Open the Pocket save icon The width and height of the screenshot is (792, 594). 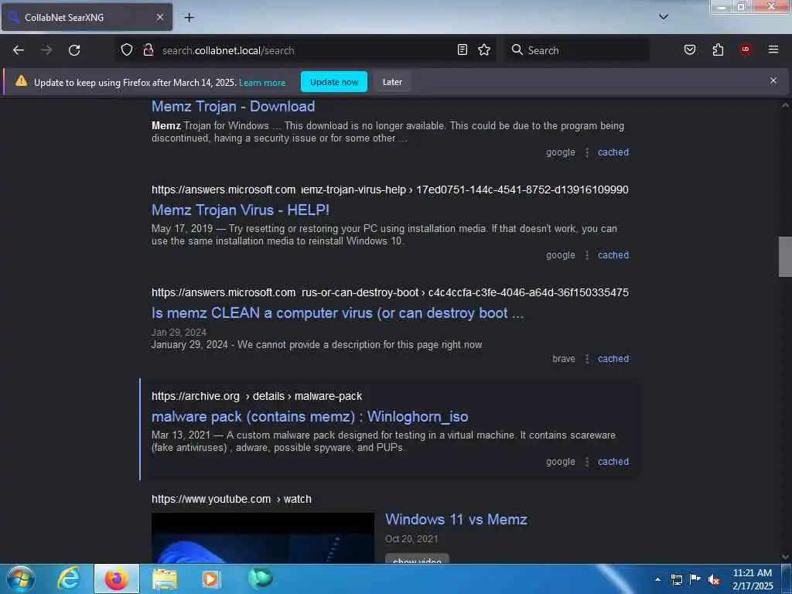tap(690, 49)
